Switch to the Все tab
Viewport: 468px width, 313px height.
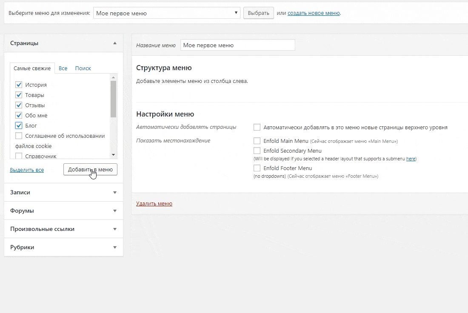[x=63, y=68]
